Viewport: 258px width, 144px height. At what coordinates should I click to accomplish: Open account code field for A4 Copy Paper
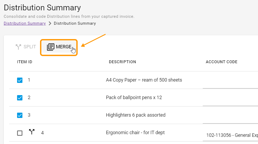coord(230,80)
